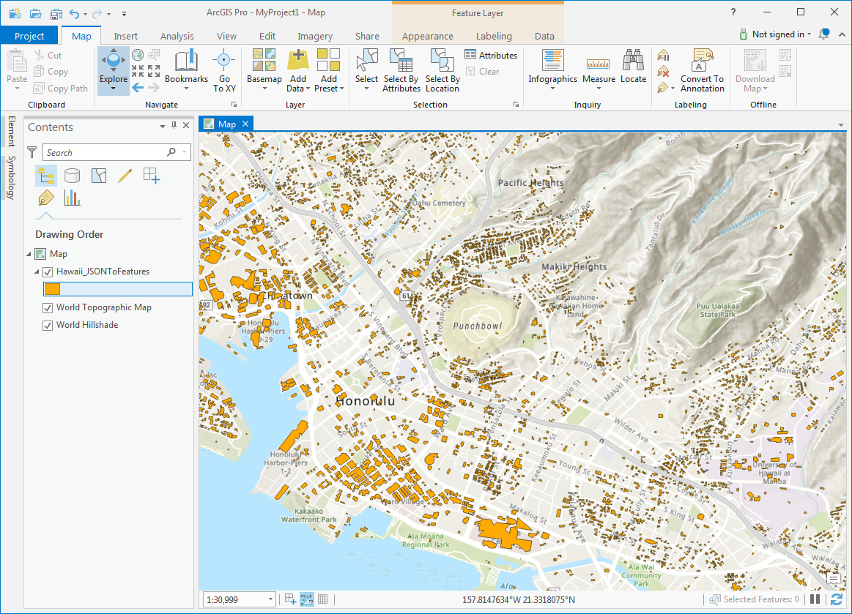Open Contents pane options dropdown
Screen dimensions: 852x614
coord(162,126)
